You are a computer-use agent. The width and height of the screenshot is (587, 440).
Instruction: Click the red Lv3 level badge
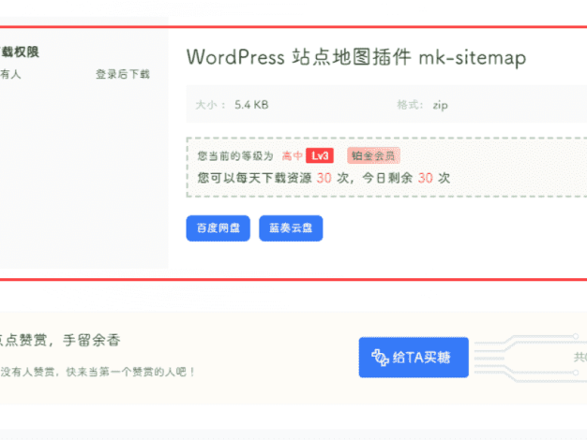pos(321,156)
